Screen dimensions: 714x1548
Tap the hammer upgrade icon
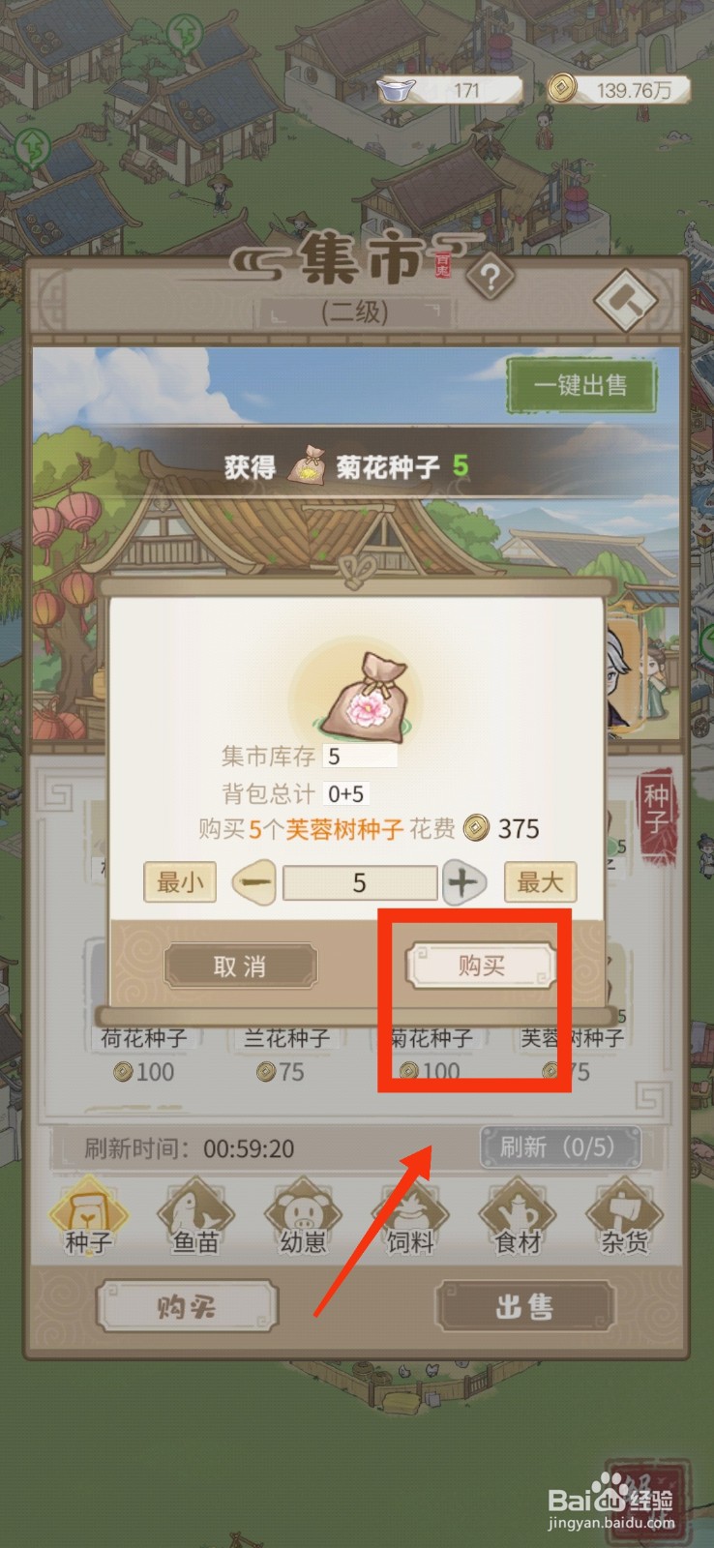click(x=624, y=301)
